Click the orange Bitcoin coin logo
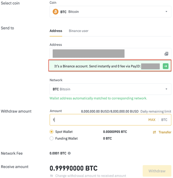173x178 pixels. coord(55,12)
